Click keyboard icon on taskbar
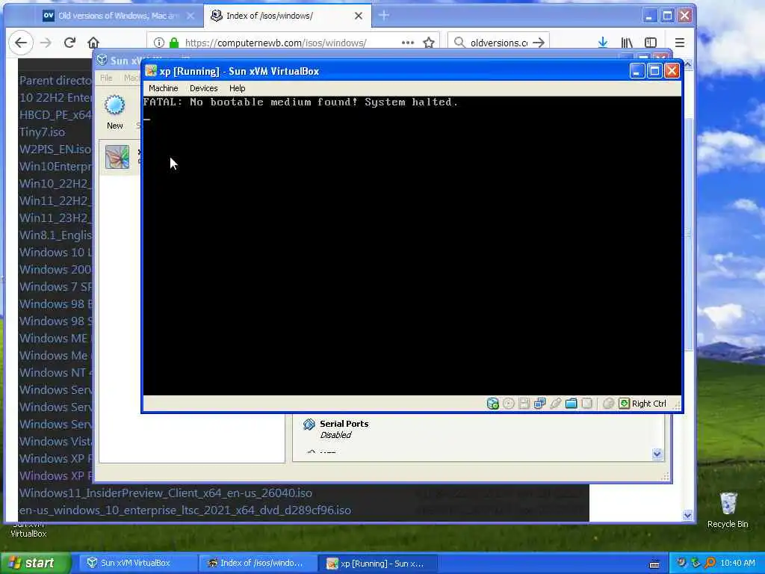Viewport: 765px width, 574px height. (x=654, y=564)
